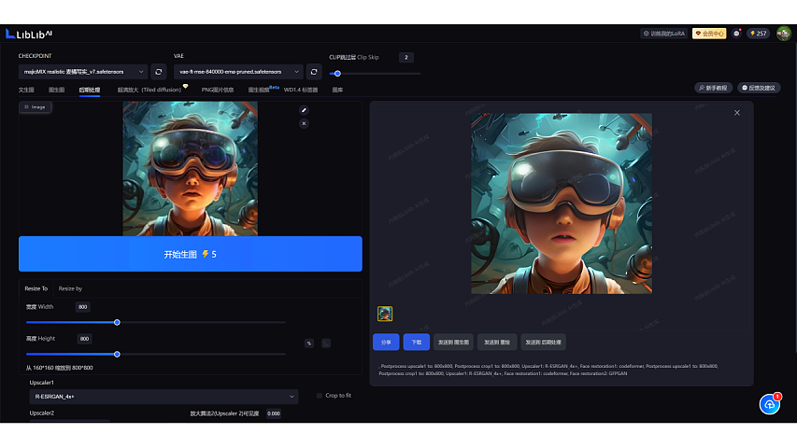This screenshot has width=797, height=448.
Task: Refresh the VAE list
Action: (x=314, y=72)
